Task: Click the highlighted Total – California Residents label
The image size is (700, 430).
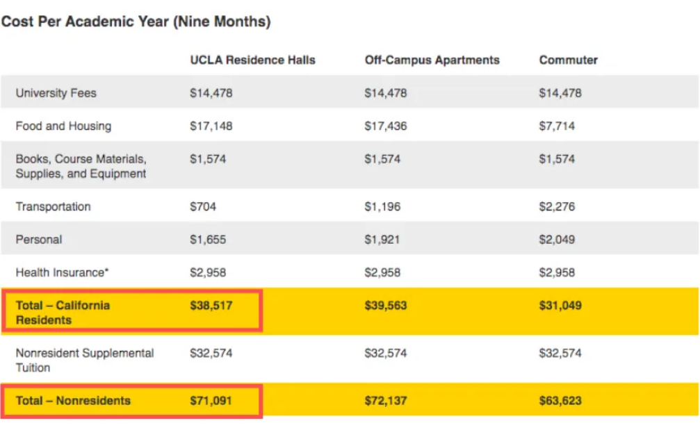Action: [x=63, y=313]
